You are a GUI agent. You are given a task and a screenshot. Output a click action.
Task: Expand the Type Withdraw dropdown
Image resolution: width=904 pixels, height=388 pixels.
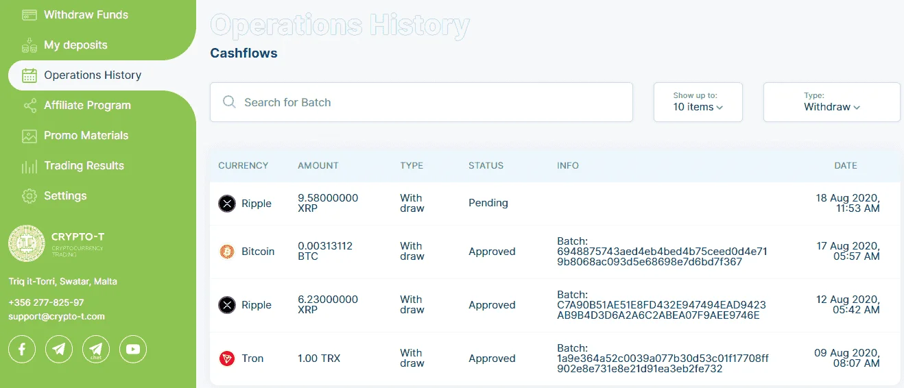pyautogui.click(x=832, y=102)
